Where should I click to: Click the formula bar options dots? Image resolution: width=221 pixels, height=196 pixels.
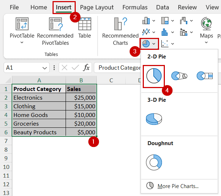[x=54, y=67]
